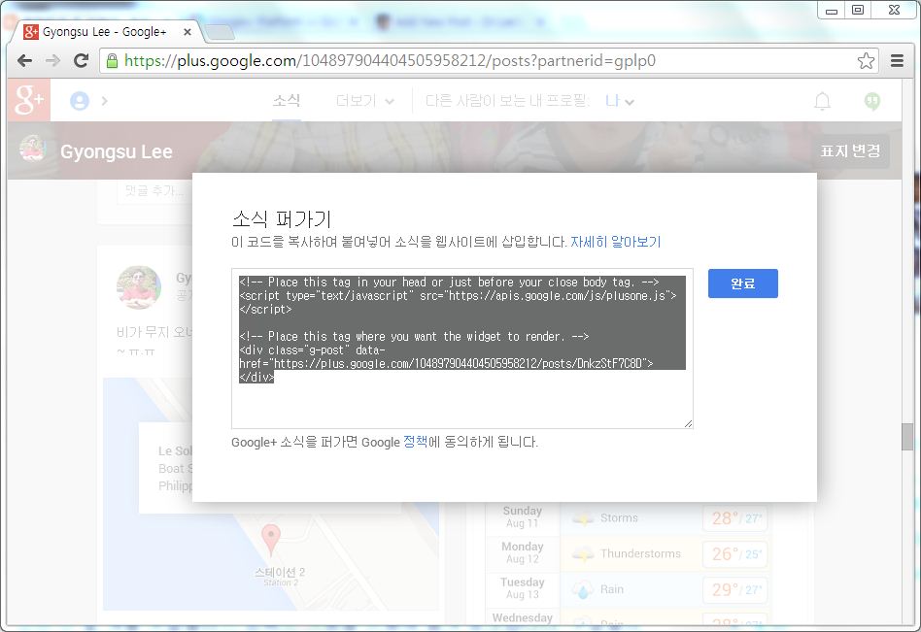Click the text area resize handle
The height and width of the screenshot is (632, 921).
(688, 423)
